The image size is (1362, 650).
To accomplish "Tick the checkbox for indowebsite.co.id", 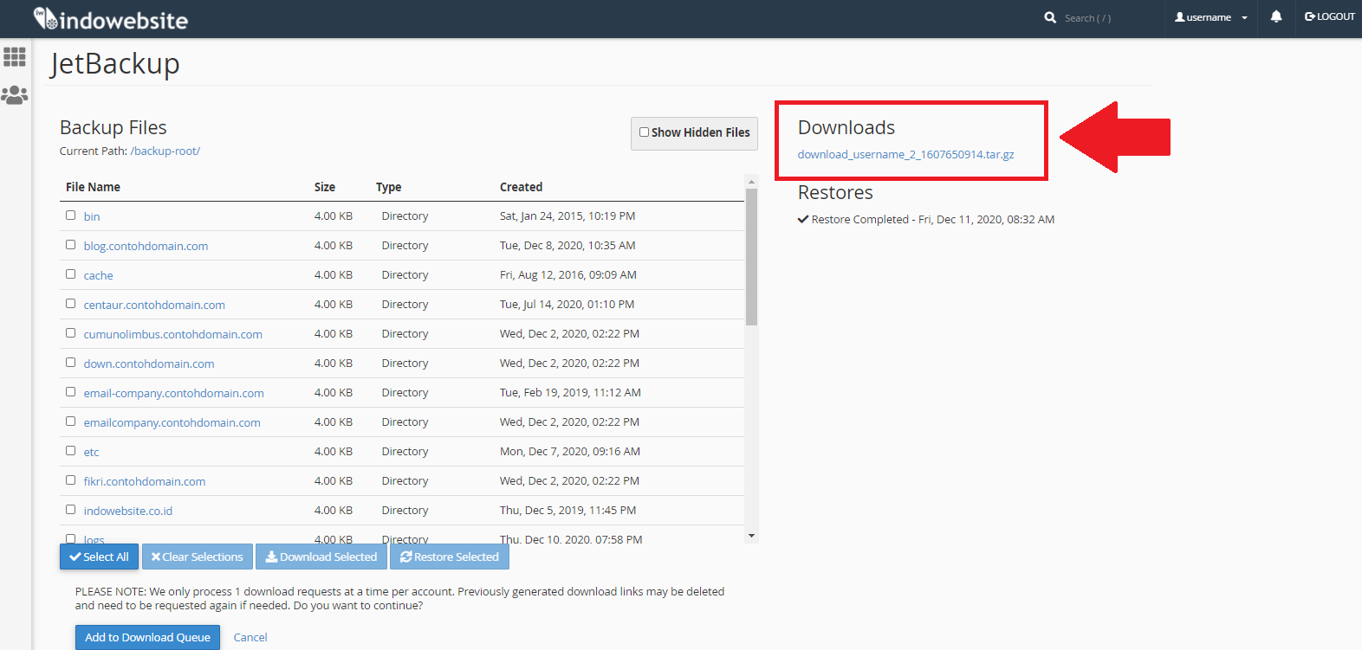I will 71,510.
